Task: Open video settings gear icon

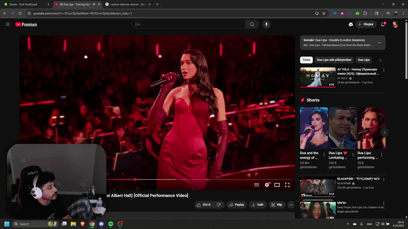Action: pos(267,185)
